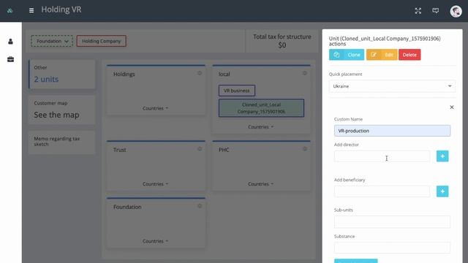Click the info icon on local card
The width and height of the screenshot is (468, 263).
tap(304, 73)
